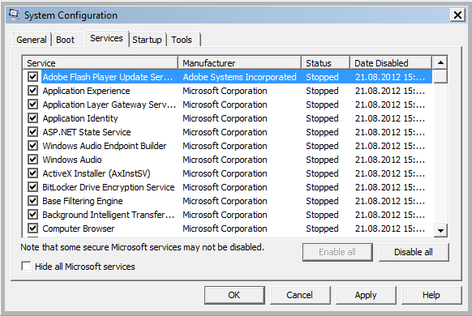Click the scroll down arrow in services list
This screenshot has width=472, height=316.
point(440,231)
